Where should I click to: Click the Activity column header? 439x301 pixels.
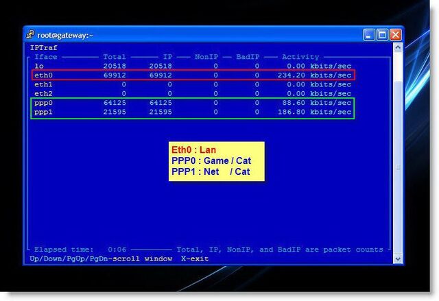[x=300, y=57]
